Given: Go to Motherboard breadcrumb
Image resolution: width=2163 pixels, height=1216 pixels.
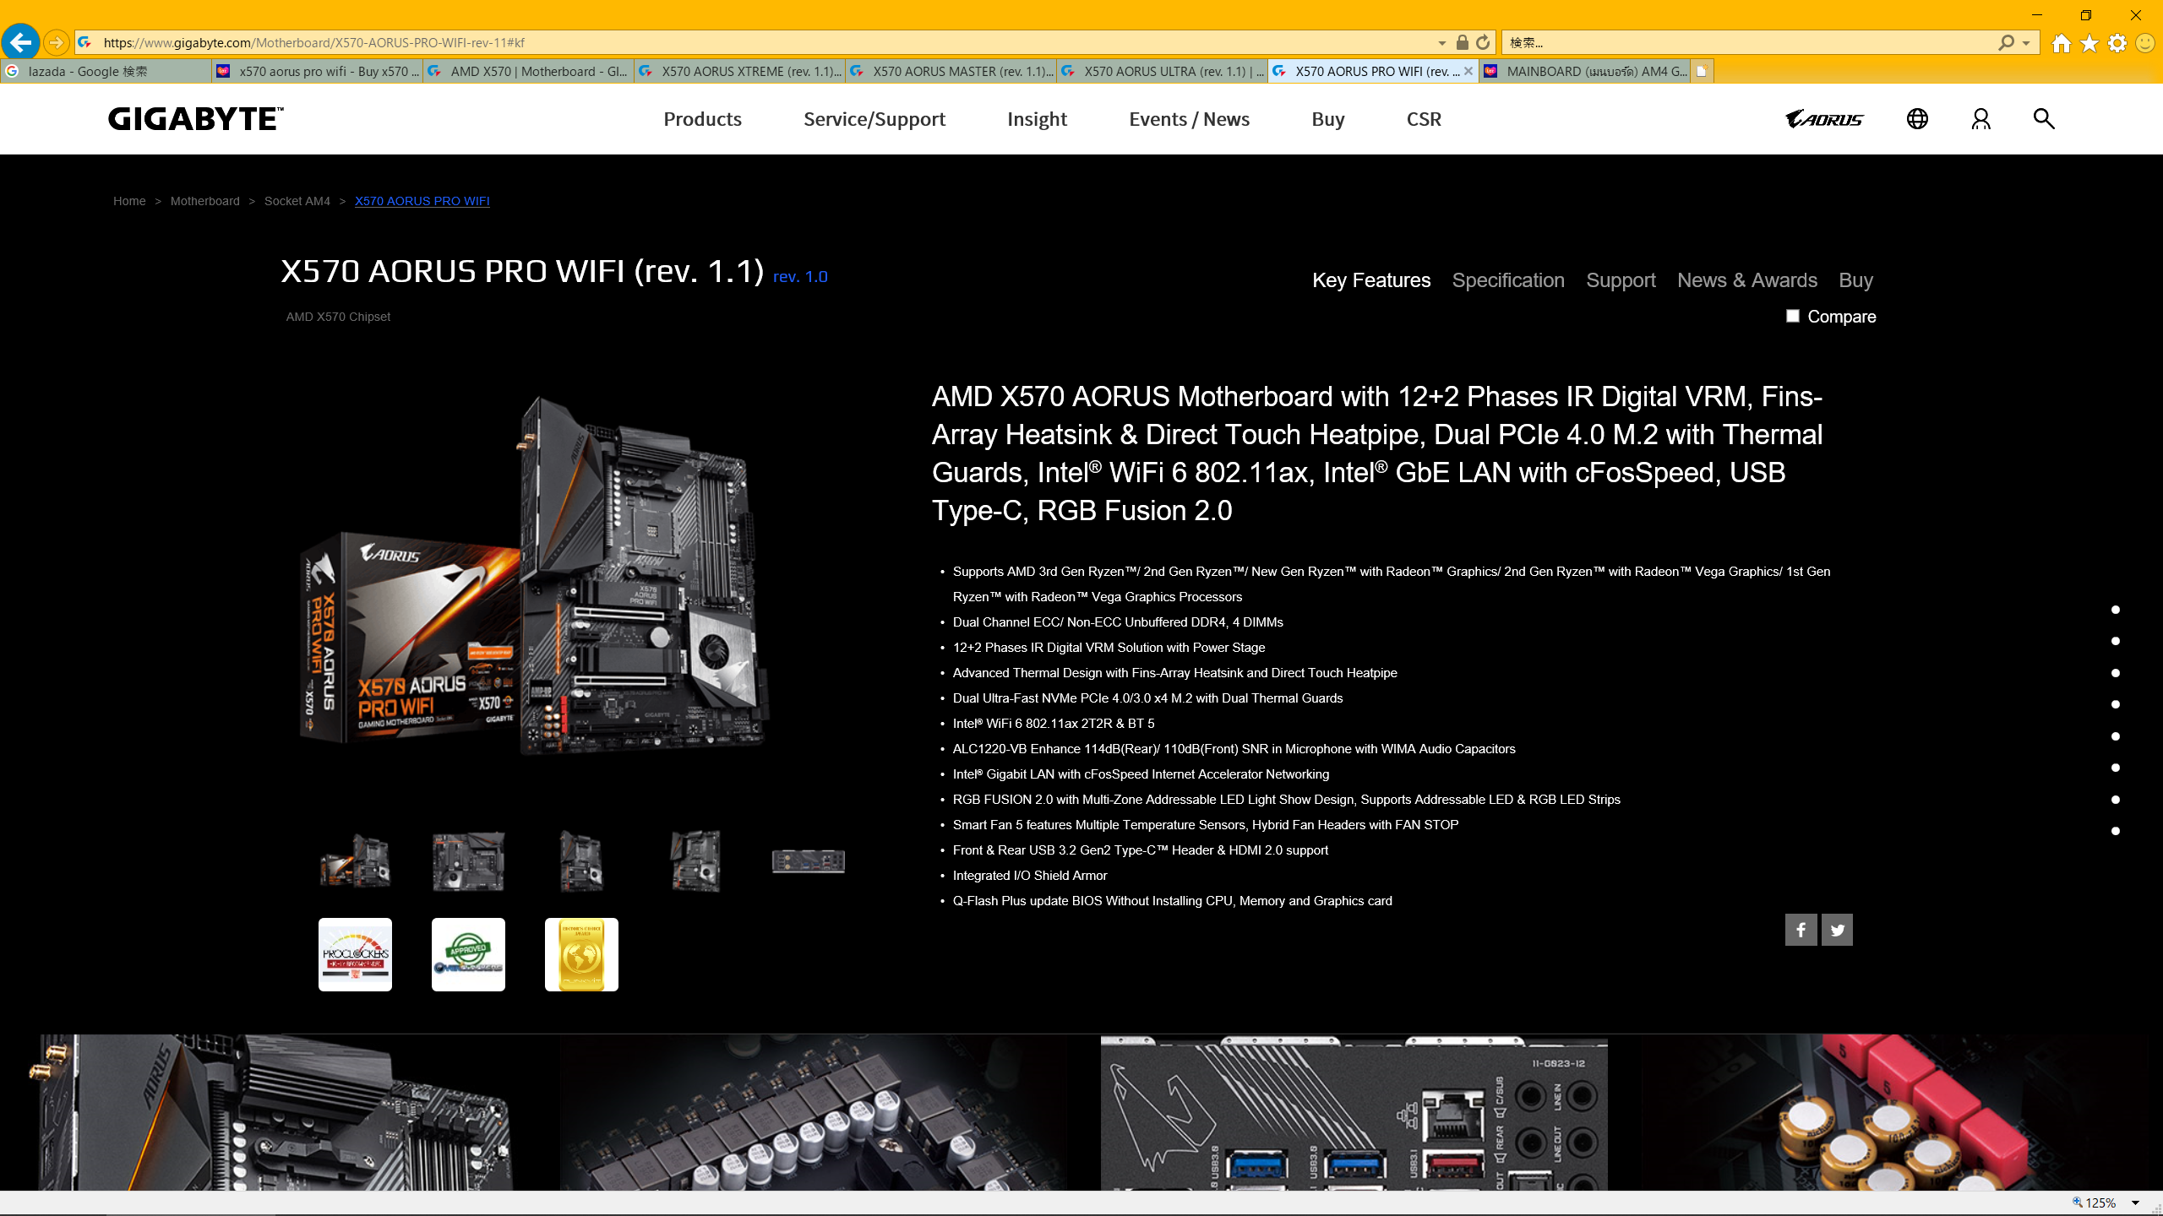Looking at the screenshot, I should [205, 201].
